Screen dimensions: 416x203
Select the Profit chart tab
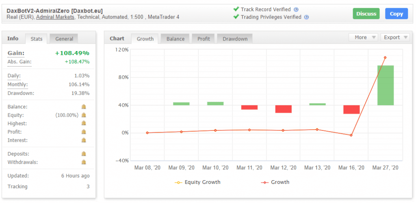tap(204, 39)
